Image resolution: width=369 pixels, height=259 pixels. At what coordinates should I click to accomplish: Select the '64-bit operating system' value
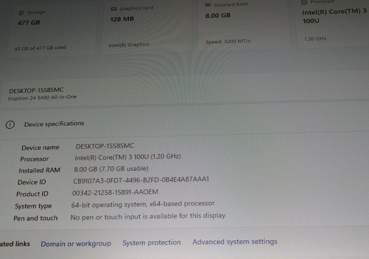click(143, 204)
